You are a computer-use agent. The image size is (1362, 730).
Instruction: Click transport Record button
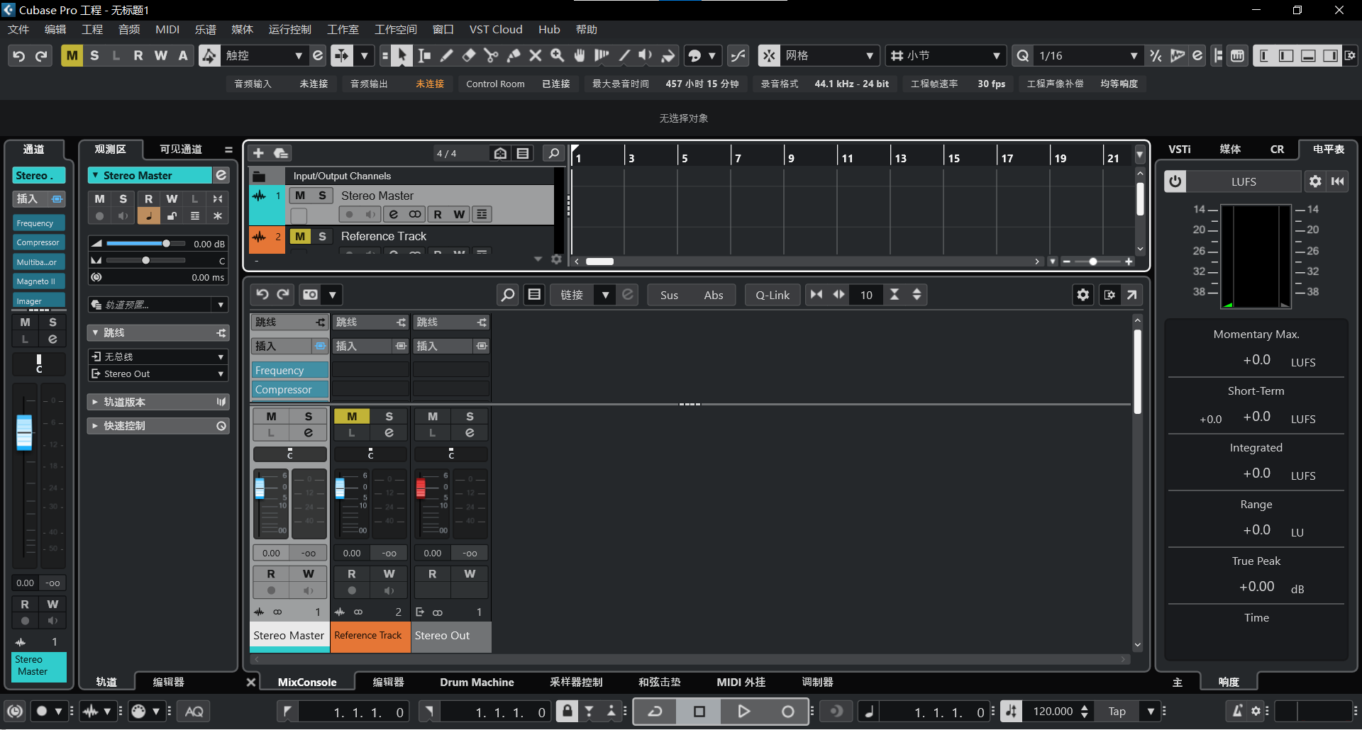coord(787,712)
